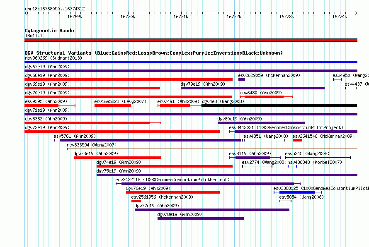Screen dimensions: 369x247
Task: Open esv3442031 (1000GenomesConsortiumPilotProject) variant
Action: 286,127
